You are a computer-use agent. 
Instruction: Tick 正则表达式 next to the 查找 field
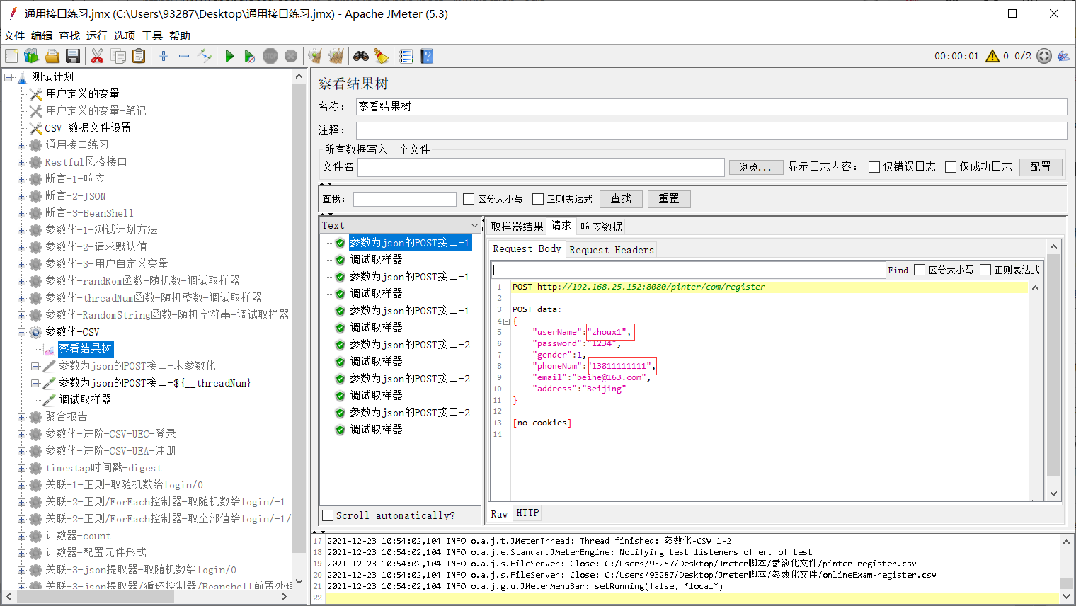(538, 199)
